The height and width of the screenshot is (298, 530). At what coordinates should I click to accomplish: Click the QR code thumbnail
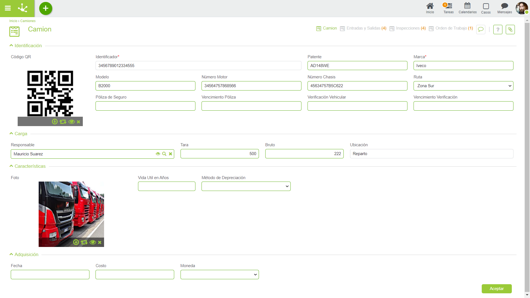[x=50, y=94]
